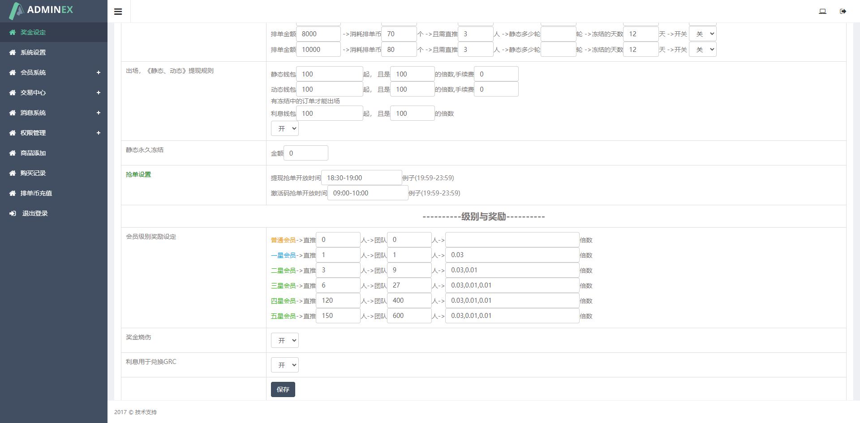Toggle the hamburger sidebar menu icon
The image size is (860, 423).
click(118, 12)
